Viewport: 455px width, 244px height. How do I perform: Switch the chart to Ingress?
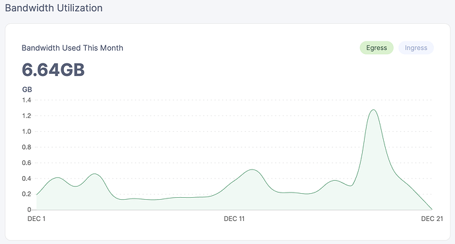[x=416, y=48]
